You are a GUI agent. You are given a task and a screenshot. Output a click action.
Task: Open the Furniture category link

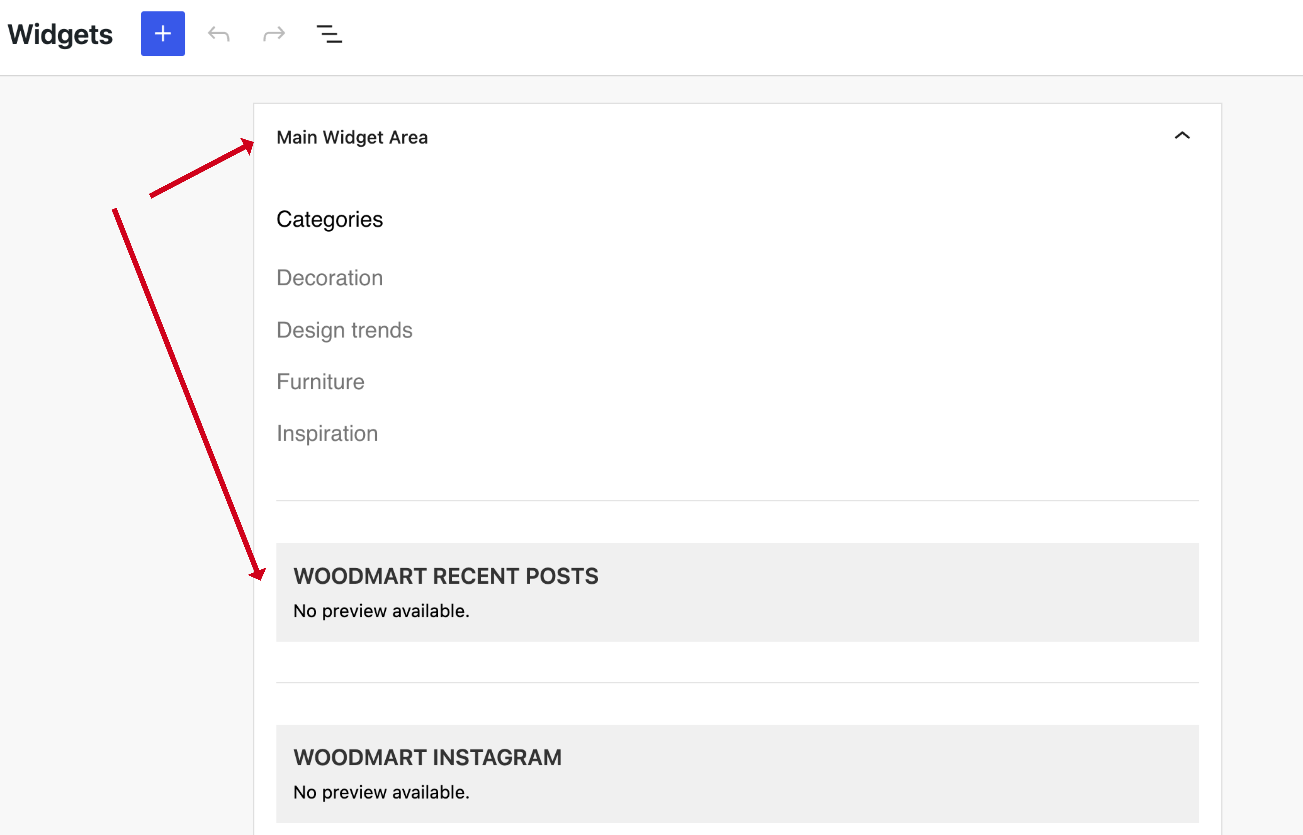(x=321, y=382)
